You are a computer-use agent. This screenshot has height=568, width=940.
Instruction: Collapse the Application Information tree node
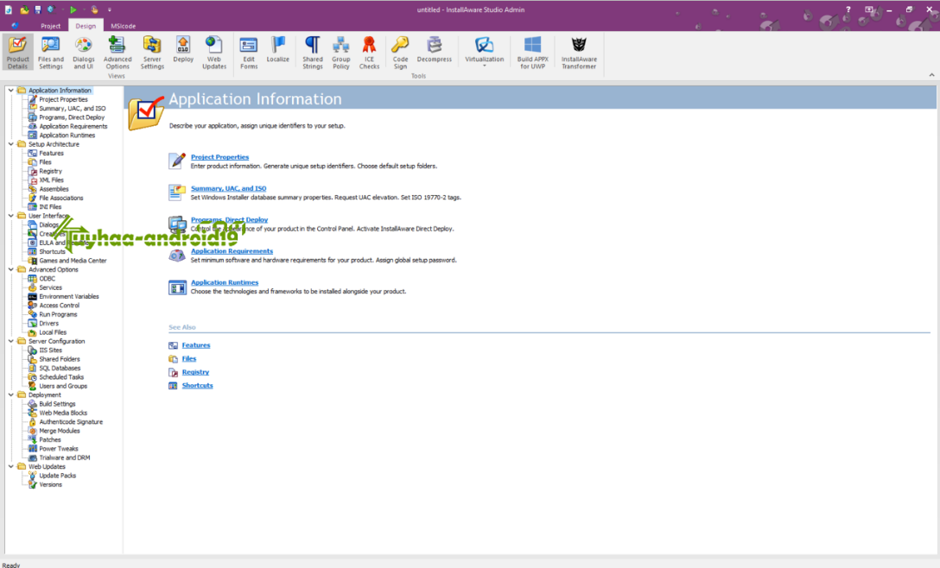click(10, 91)
